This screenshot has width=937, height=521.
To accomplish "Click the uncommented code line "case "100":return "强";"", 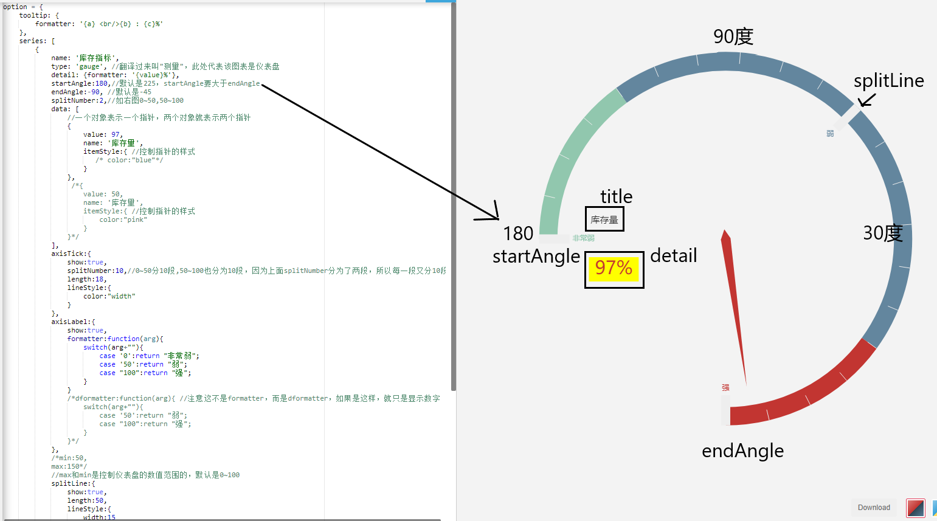I will (145, 373).
